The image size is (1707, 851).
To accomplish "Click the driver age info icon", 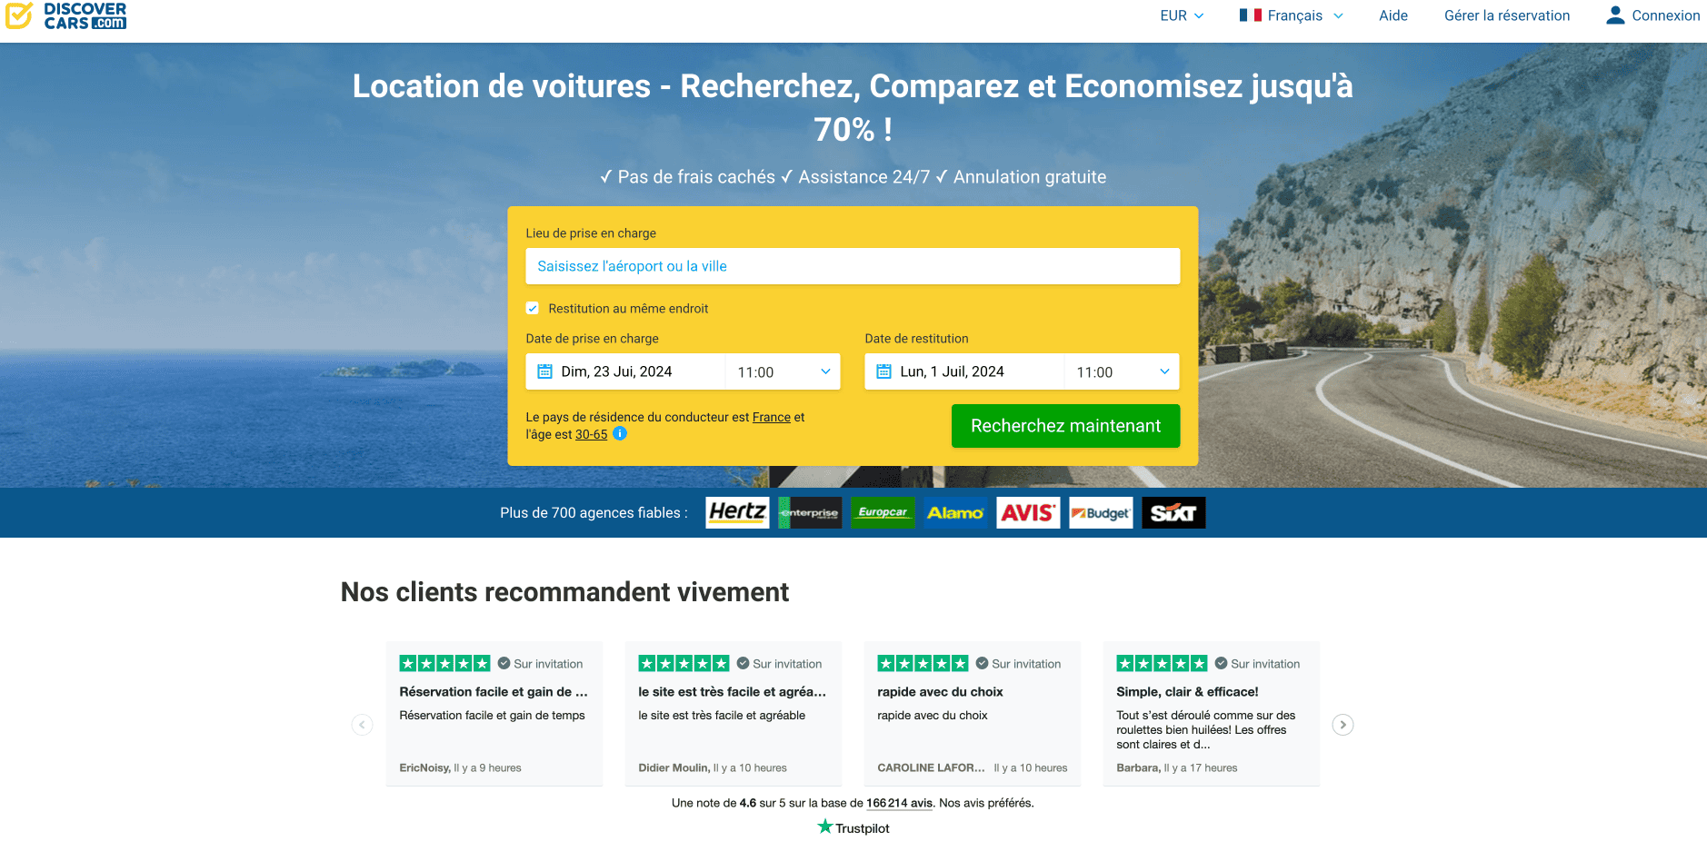I will pos(620,434).
